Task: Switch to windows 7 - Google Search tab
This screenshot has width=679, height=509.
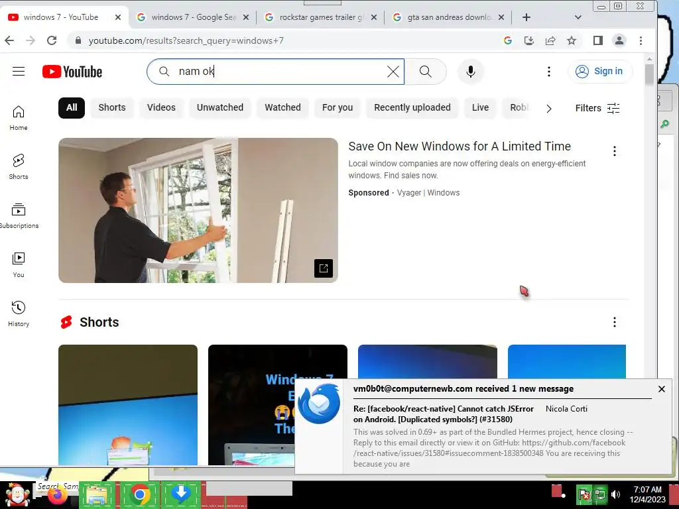Action: [x=194, y=17]
